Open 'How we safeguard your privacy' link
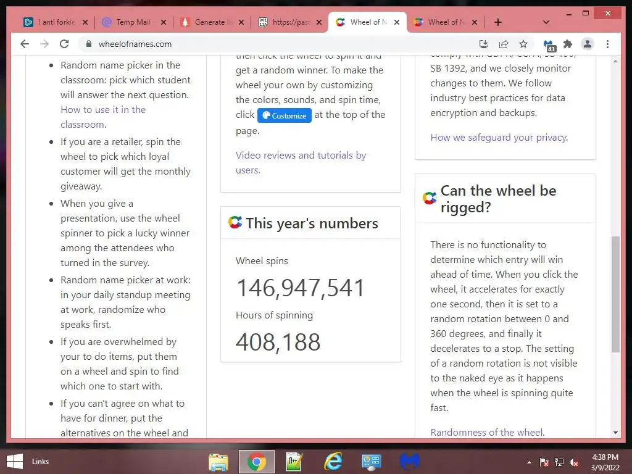Viewport: 632px width, 474px height. coord(499,138)
